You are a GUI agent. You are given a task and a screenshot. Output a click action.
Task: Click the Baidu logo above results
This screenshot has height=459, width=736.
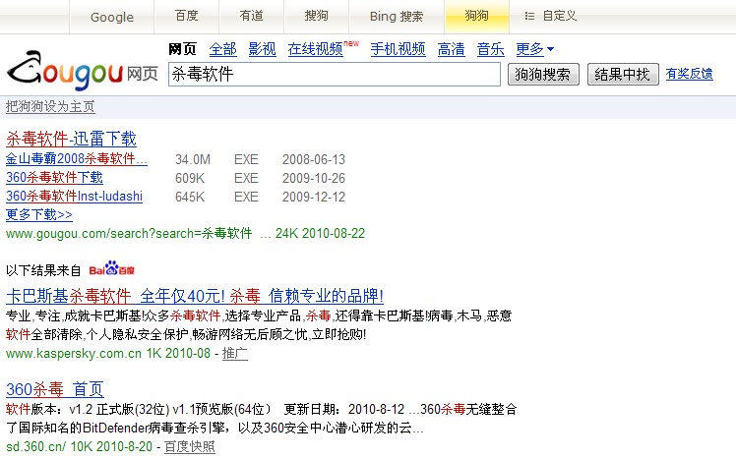[112, 268]
